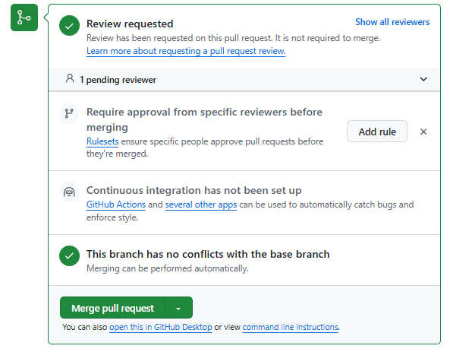This screenshot has height=352, width=450.
Task: Expand the pending reviewer chevron
Action: pos(423,79)
